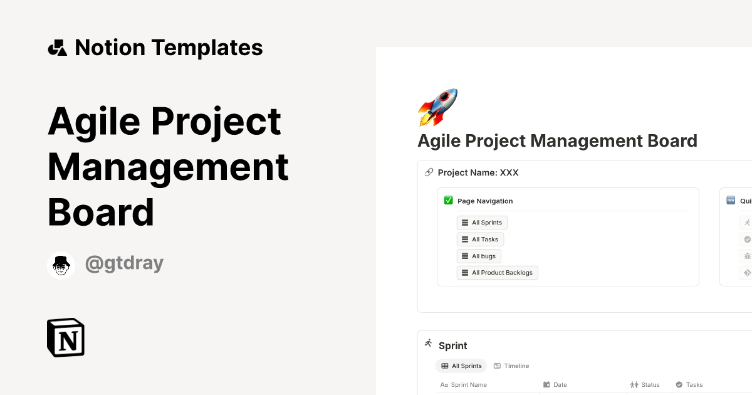Open the All Tasks page link
Image resolution: width=752 pixels, height=395 pixels.
click(x=480, y=239)
